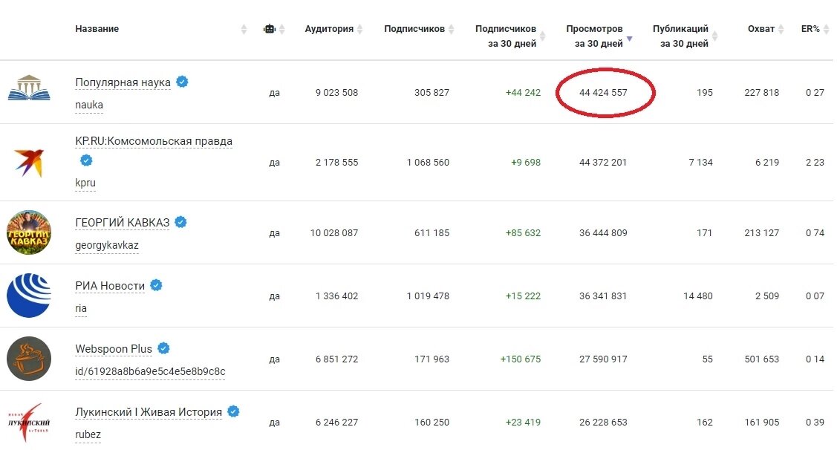
Task: Click the verified badge beside Популярная наука
Action: [x=180, y=82]
